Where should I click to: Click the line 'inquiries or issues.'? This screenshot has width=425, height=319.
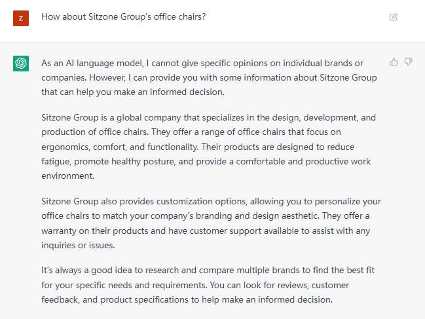point(78,245)
